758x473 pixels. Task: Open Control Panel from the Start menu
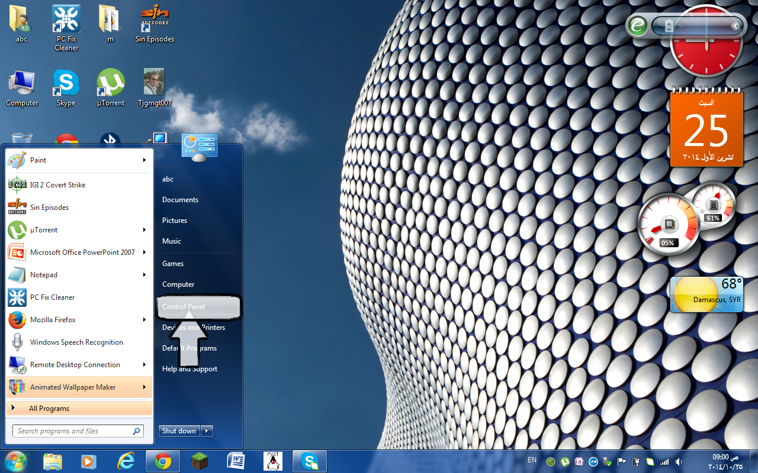tap(198, 307)
